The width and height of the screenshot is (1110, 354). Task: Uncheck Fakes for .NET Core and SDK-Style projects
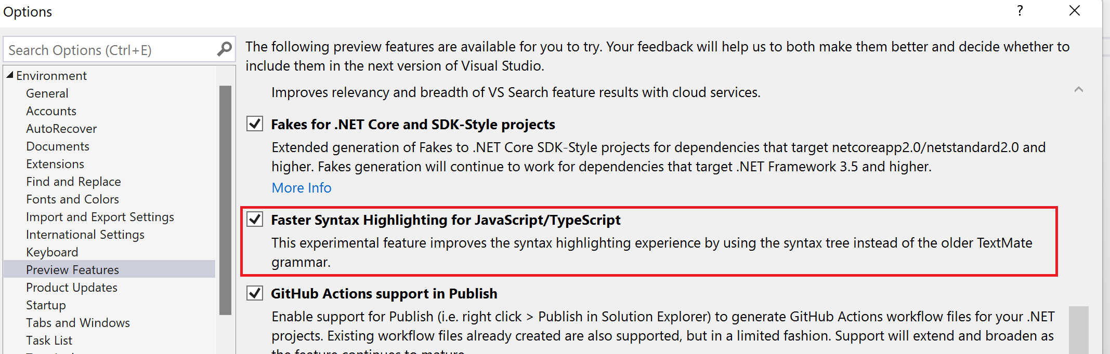pyautogui.click(x=254, y=124)
